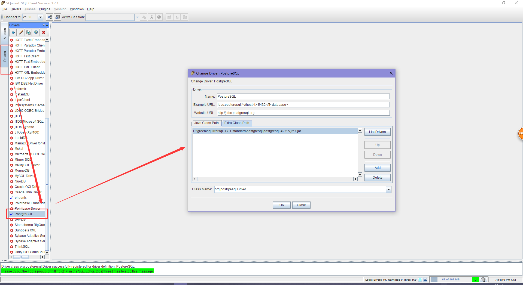Run garbage collection with the trash icon
523x285 pixels.
(x=484, y=279)
